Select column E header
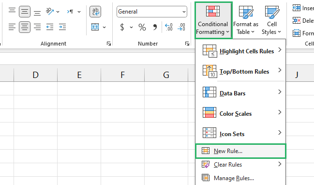The height and width of the screenshot is (185, 314). (x=79, y=75)
